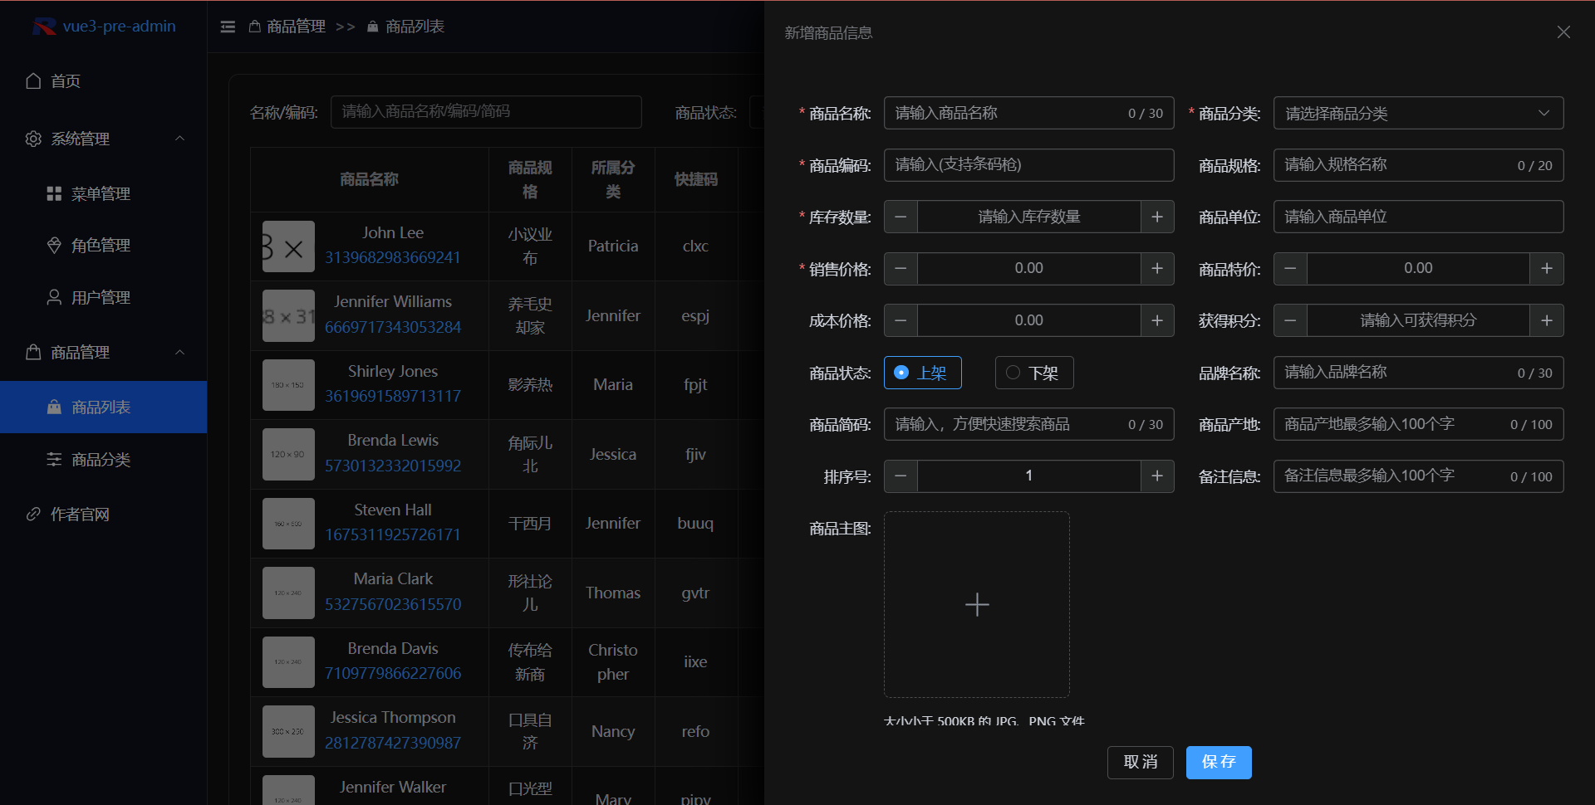Click the 快捷码 column header
Screen dimensions: 1595x805
click(x=695, y=179)
